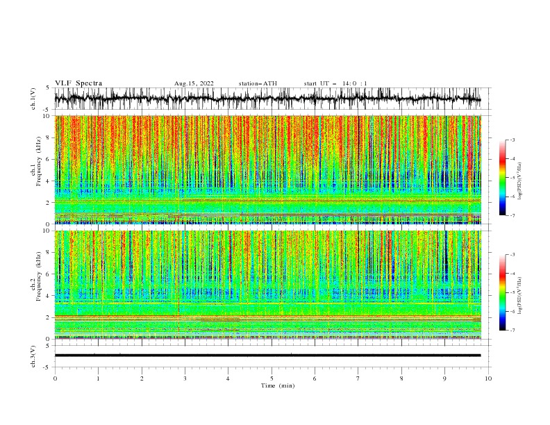550x425 pixels.
Task: Click the 'station=ATH' label
Action: [x=258, y=83]
